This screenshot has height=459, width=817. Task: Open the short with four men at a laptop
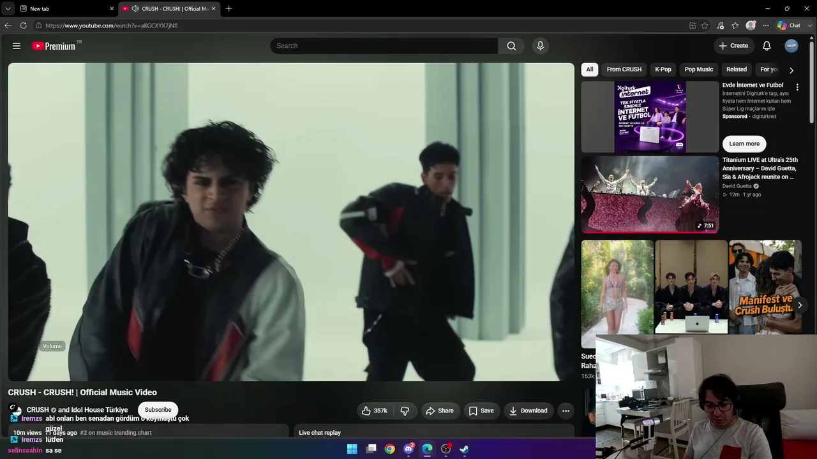(x=691, y=287)
